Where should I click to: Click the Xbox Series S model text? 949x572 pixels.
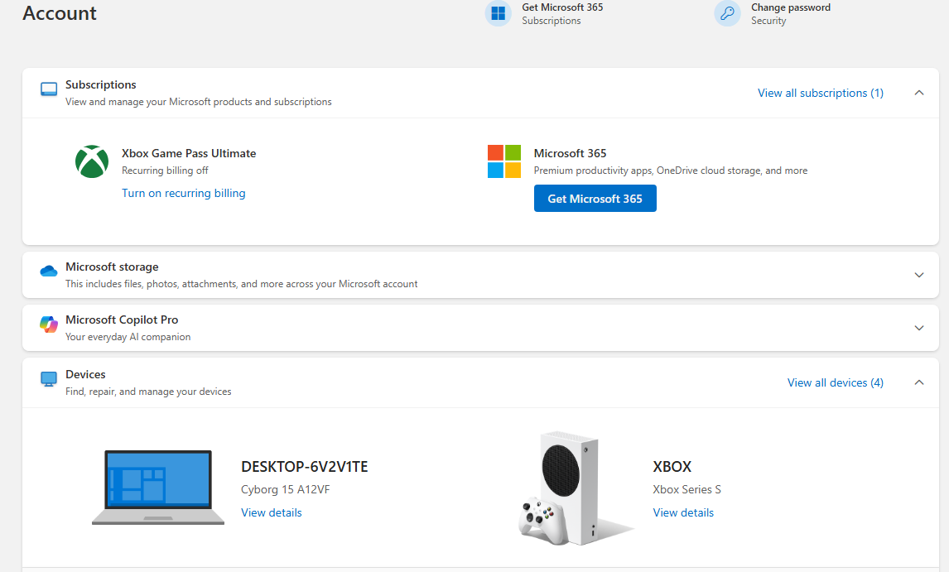point(687,490)
